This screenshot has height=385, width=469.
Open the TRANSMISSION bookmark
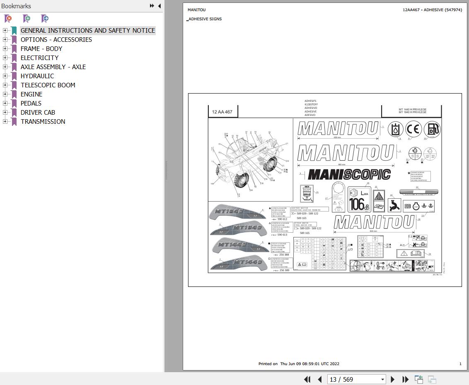[43, 122]
